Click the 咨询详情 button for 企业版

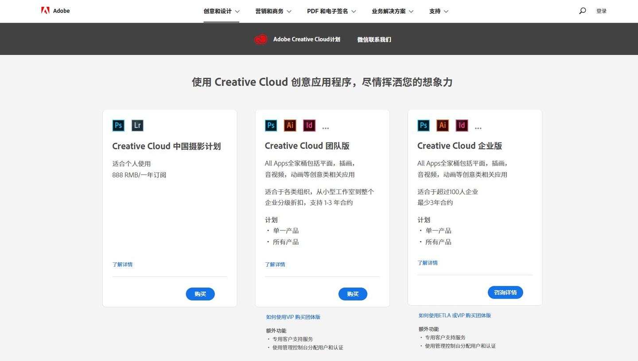tap(505, 292)
